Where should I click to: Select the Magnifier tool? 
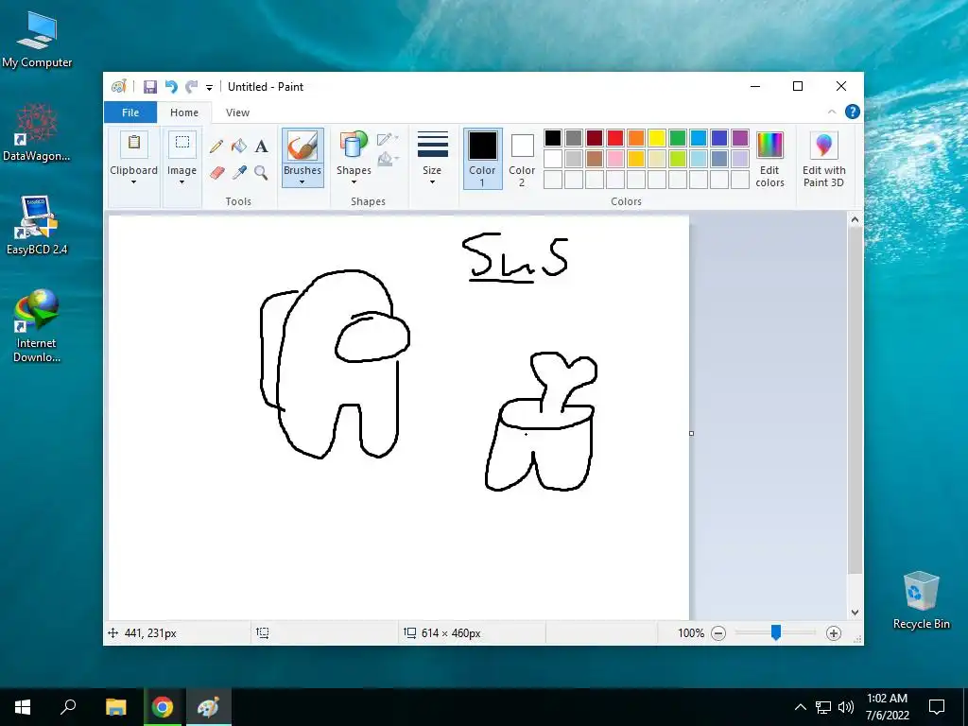coord(261,172)
